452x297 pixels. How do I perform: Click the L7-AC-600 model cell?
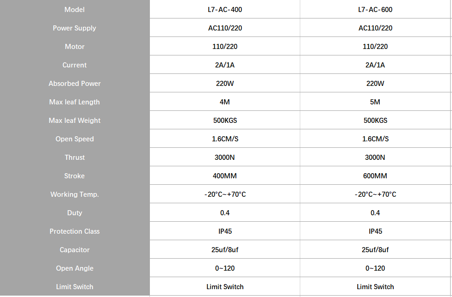click(x=375, y=9)
